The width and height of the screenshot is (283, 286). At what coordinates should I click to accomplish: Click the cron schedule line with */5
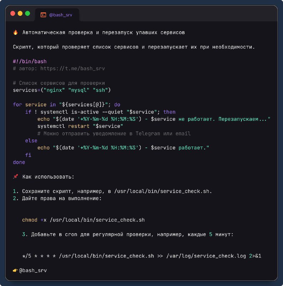click(142, 256)
